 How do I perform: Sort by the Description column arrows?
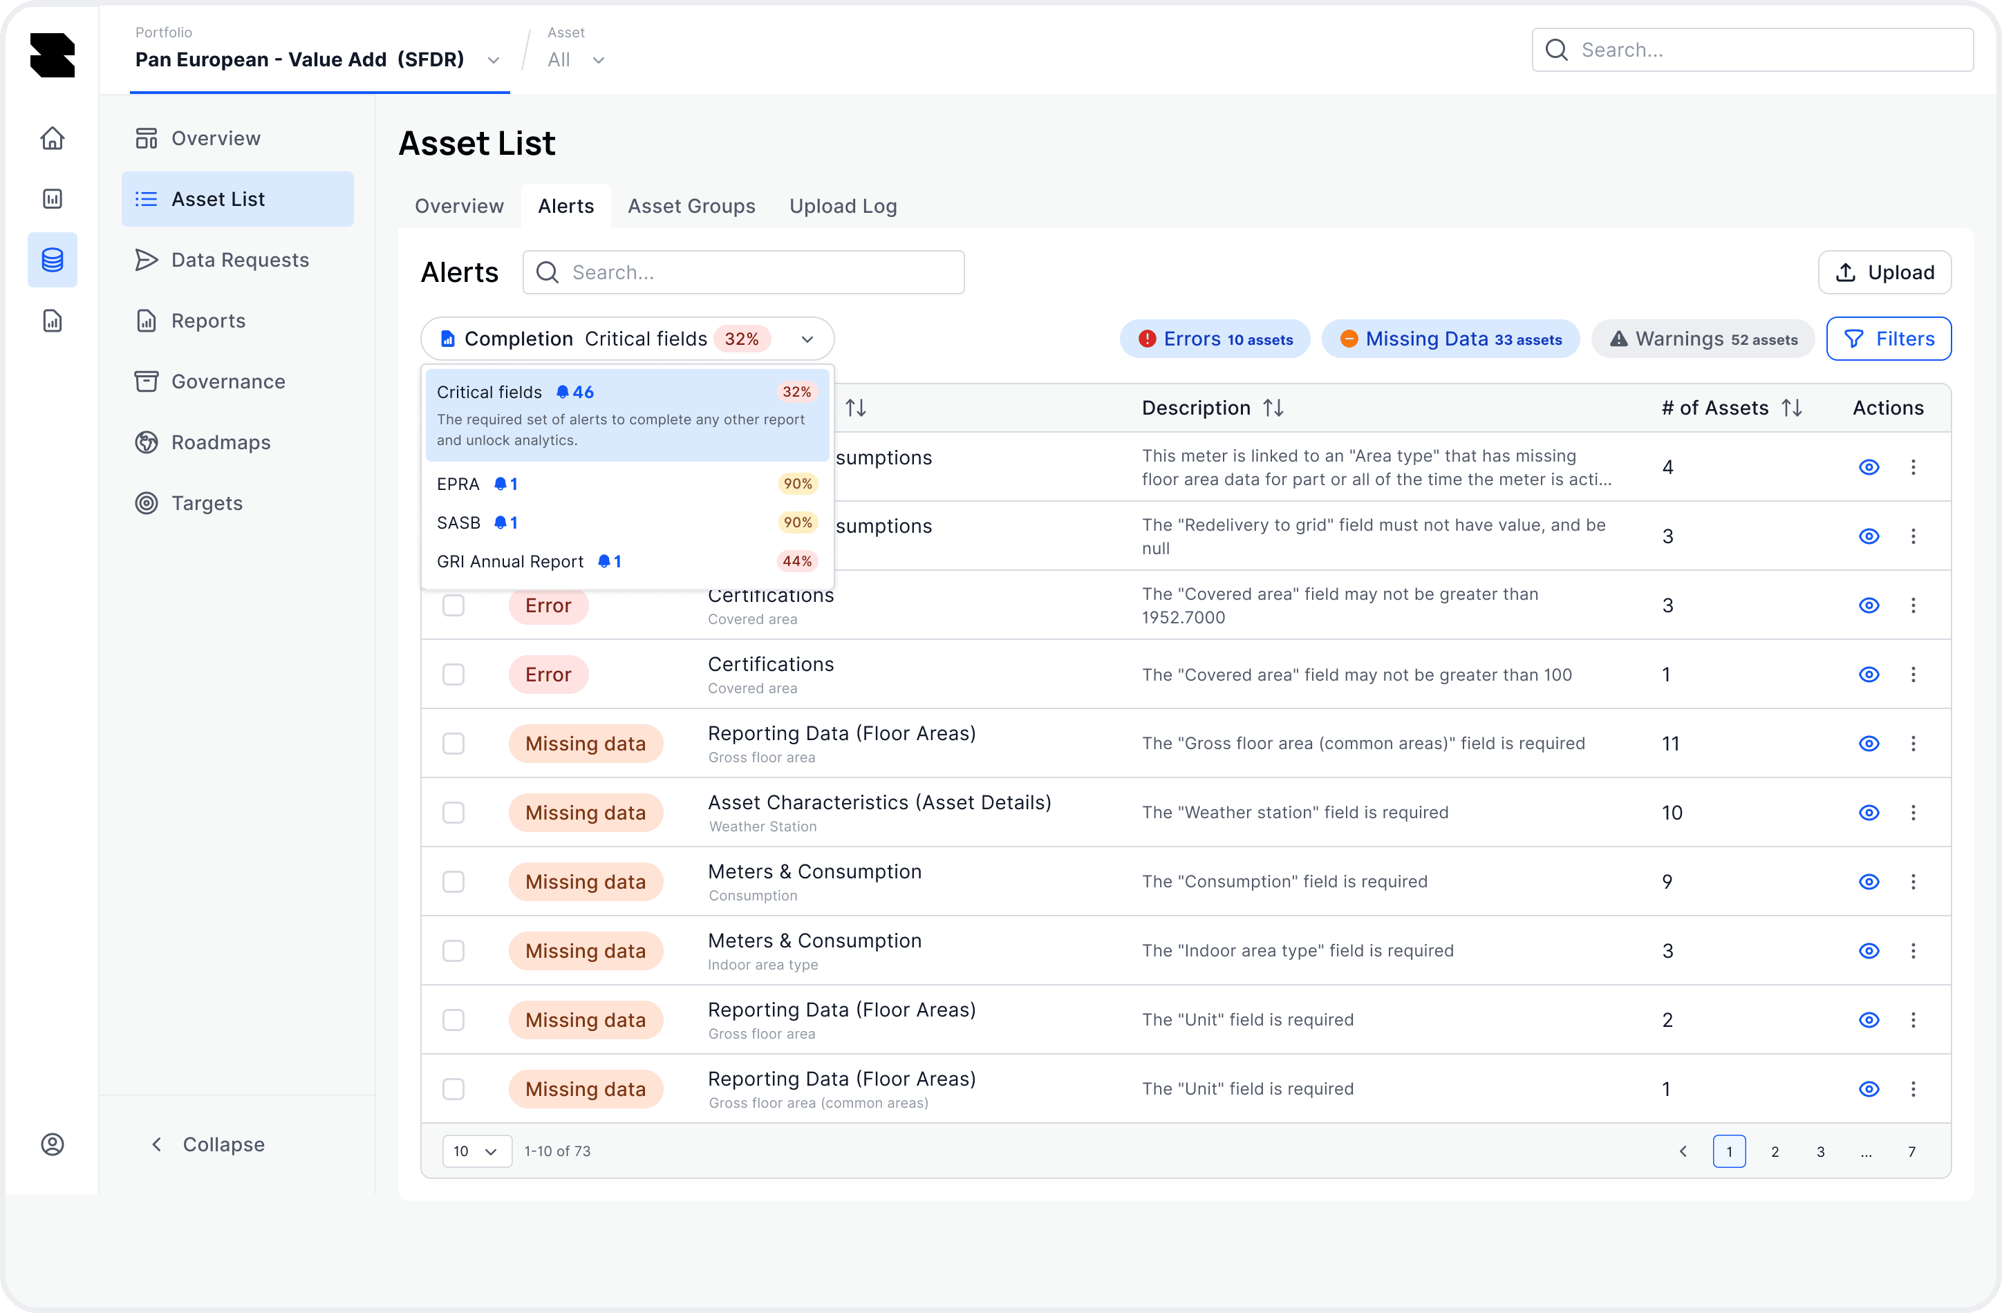1273,408
